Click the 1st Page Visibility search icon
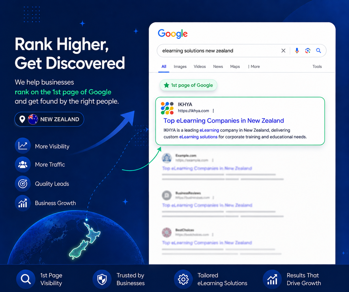 pyautogui.click(x=26, y=279)
